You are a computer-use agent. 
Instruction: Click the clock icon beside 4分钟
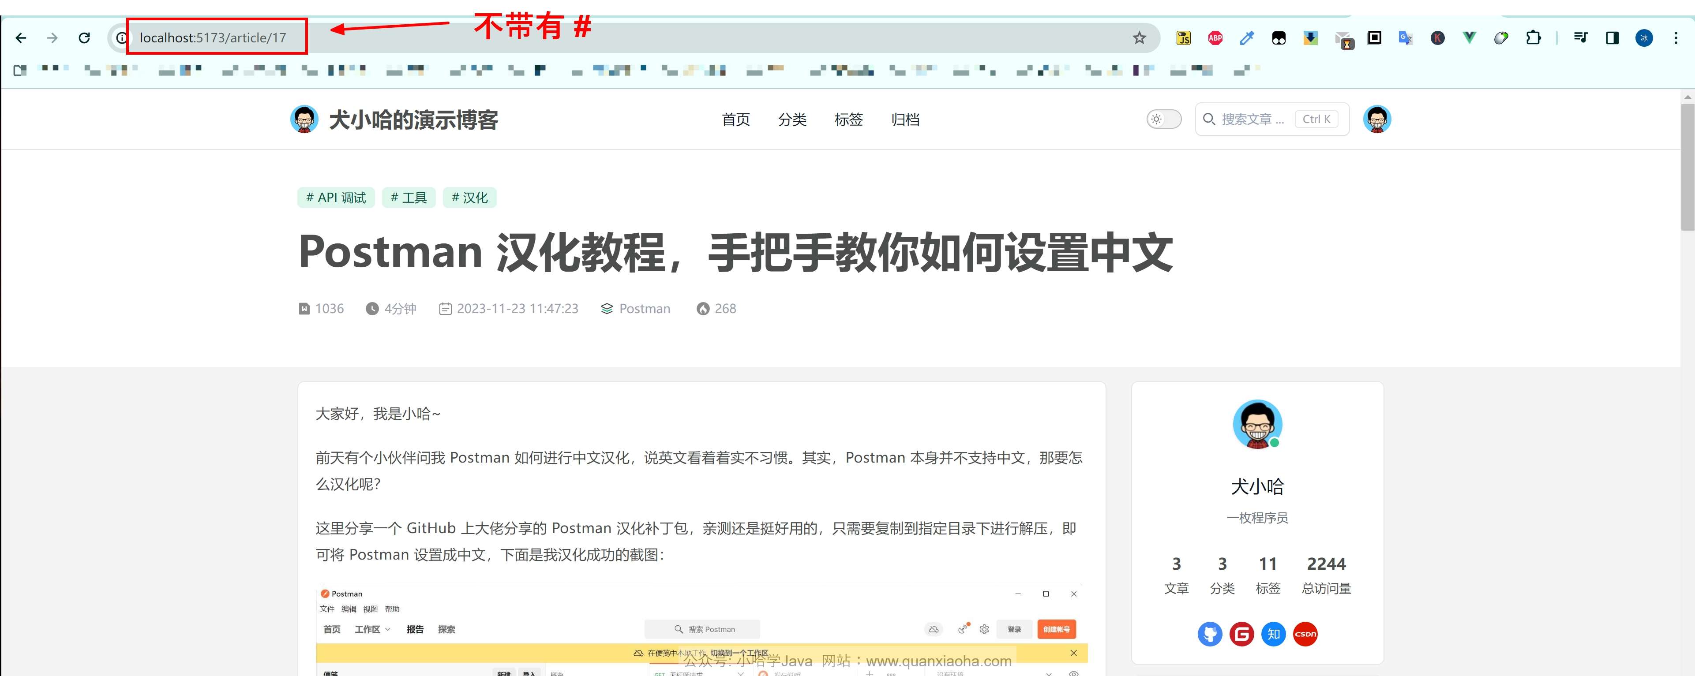tap(372, 308)
